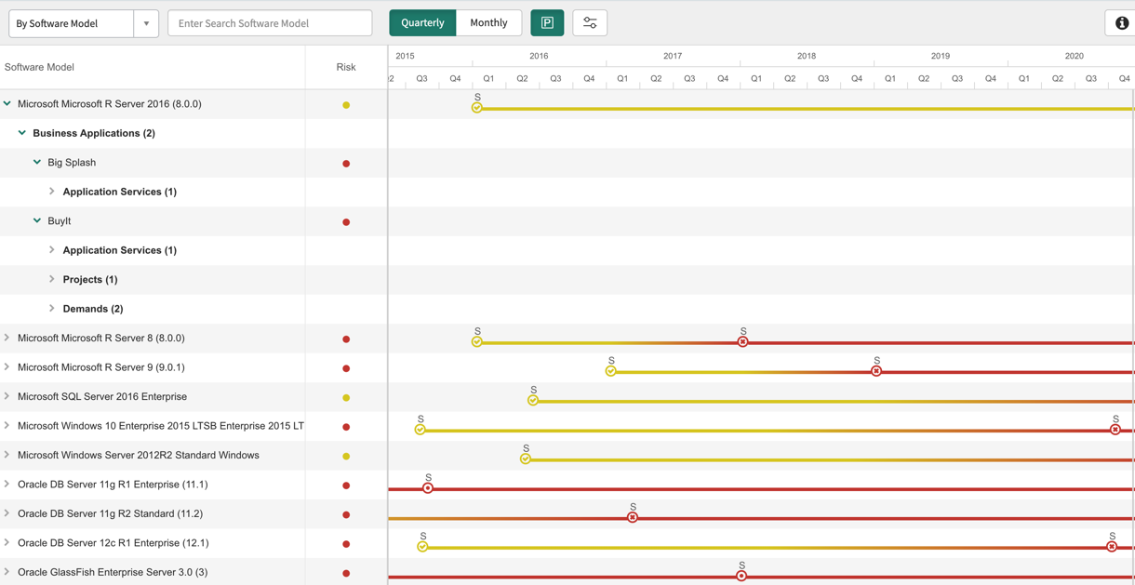The image size is (1135, 585).
Task: Expand Microsoft Microsoft R Server 9 row
Action: tap(7, 367)
